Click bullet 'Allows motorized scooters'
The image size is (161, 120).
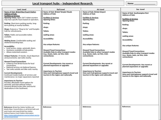17,52
